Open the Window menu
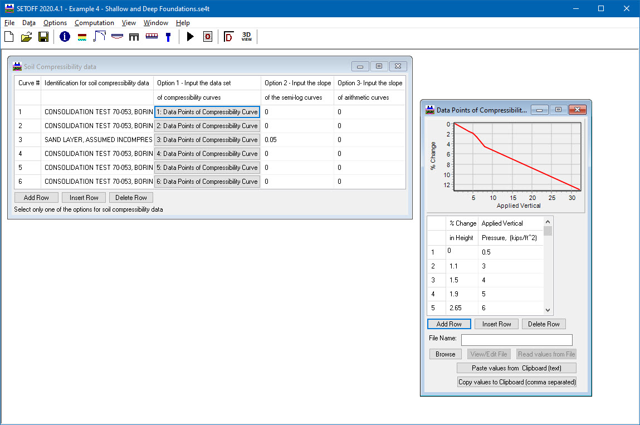 point(156,23)
